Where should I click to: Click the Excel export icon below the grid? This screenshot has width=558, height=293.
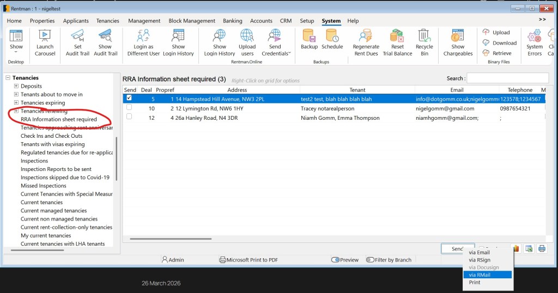[529, 249]
